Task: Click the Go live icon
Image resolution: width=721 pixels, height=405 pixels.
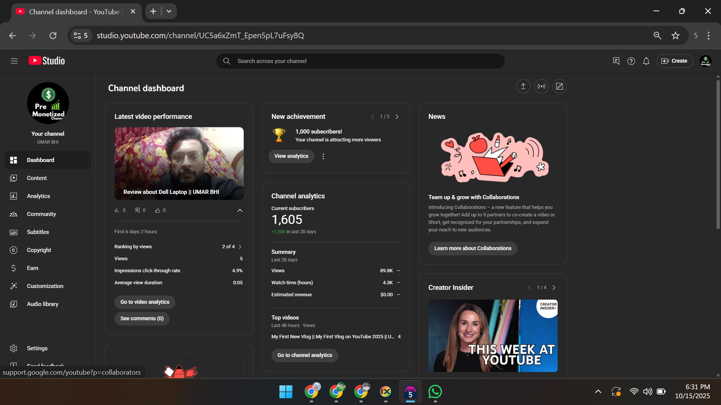Action: tap(541, 86)
